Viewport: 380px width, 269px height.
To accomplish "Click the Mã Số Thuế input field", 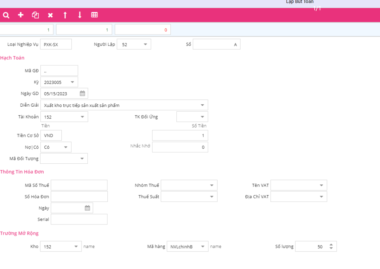I will (79, 185).
